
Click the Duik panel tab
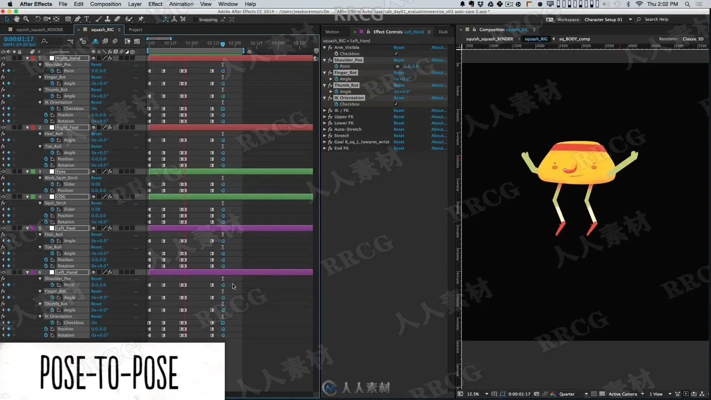[443, 32]
